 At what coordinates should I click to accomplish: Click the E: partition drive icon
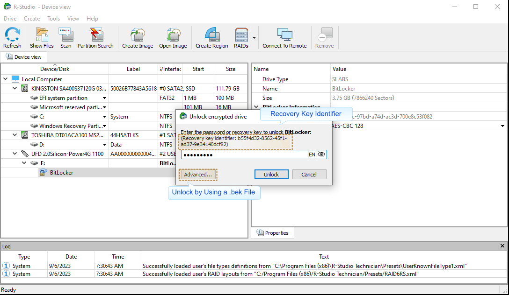coord(34,163)
